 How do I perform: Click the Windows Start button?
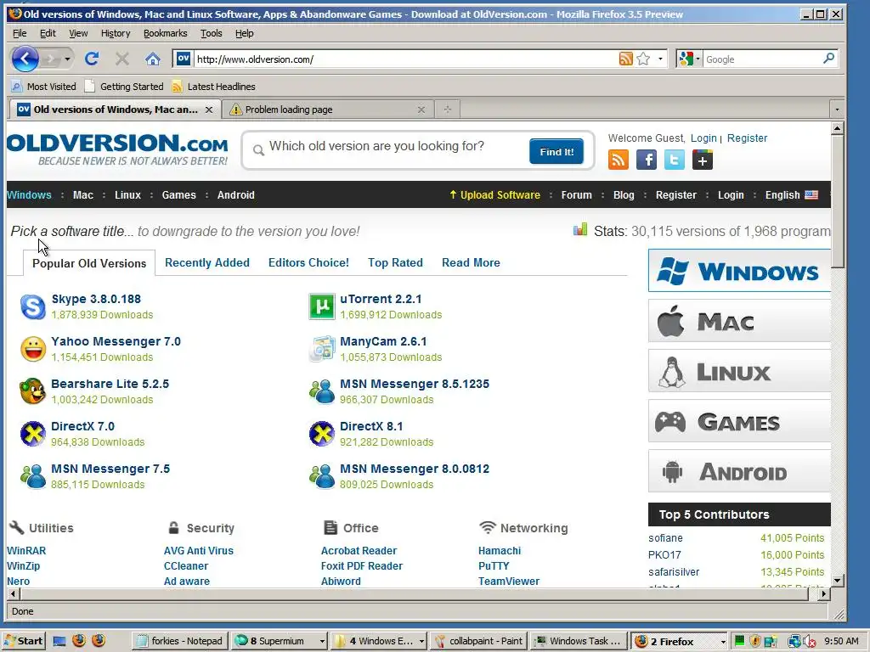23,641
